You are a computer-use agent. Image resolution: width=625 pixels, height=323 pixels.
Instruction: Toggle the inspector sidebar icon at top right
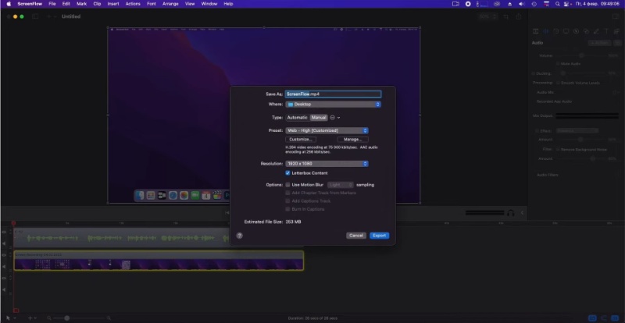(x=615, y=16)
